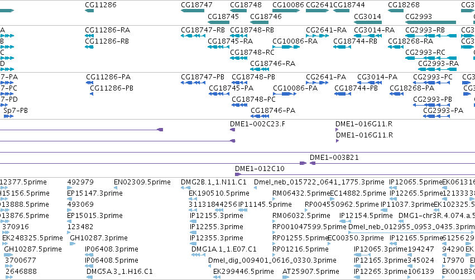Click protein CG2993-PC
This screenshot has height=280, width=475.
pyautogui.click(x=433, y=77)
